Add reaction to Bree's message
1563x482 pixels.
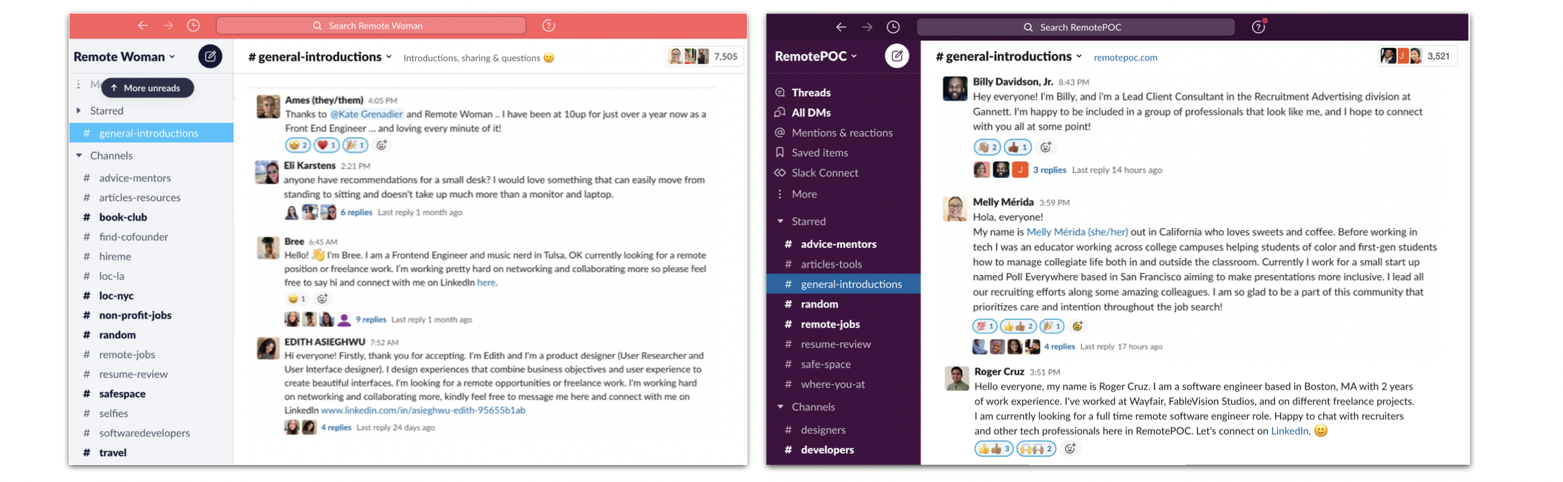tap(323, 299)
